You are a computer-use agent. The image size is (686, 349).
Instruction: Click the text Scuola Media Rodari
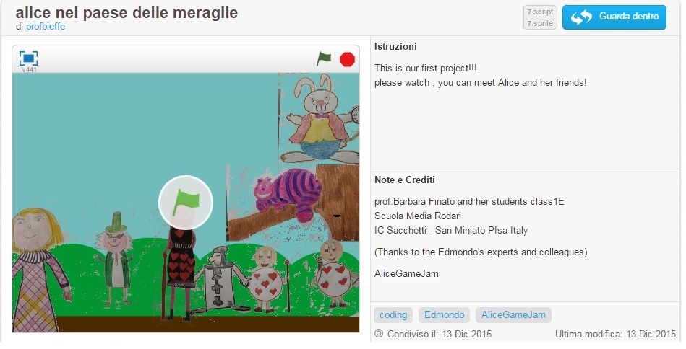tap(418, 216)
